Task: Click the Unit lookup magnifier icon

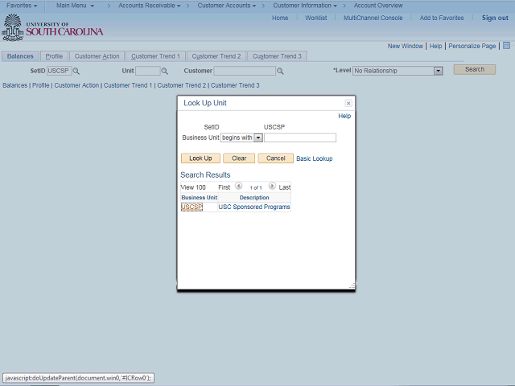Action: pos(164,71)
